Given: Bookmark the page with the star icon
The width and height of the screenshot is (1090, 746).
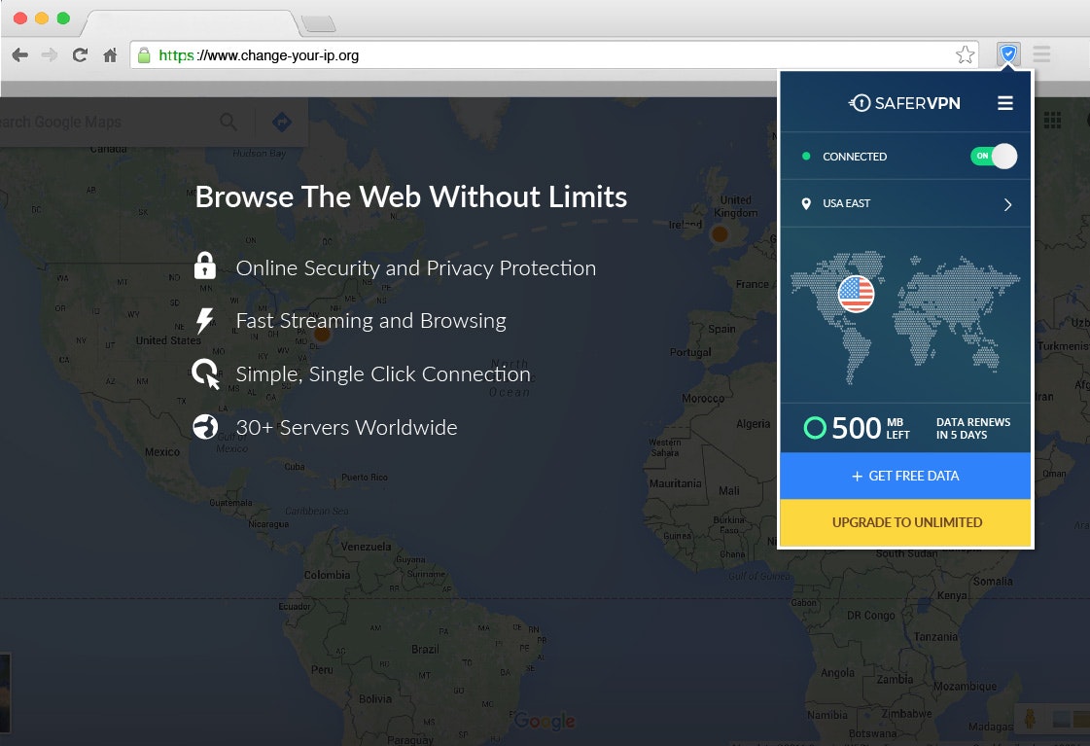Looking at the screenshot, I should (965, 54).
